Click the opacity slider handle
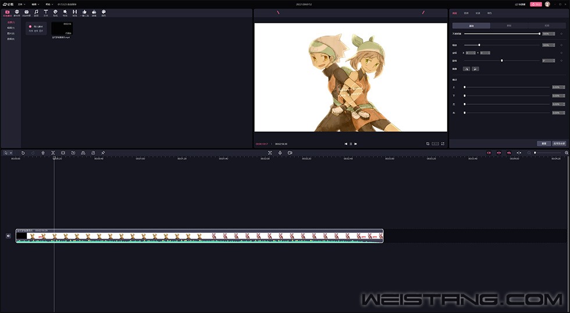Viewport: 570px width, 313px height. coord(539,34)
